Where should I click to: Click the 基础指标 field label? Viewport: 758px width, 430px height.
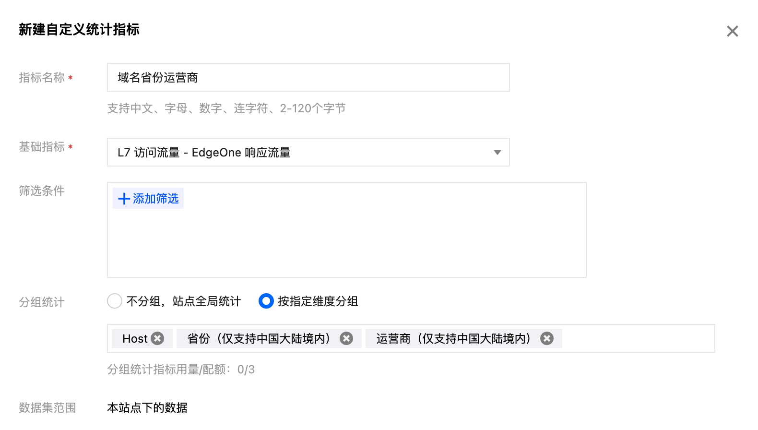click(42, 147)
